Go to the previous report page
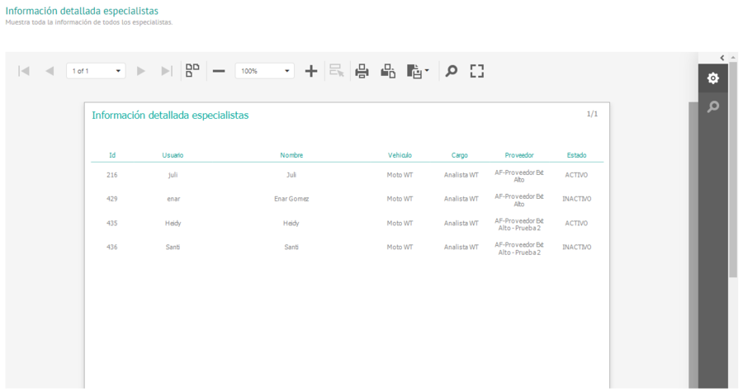The width and height of the screenshot is (743, 392). point(50,71)
